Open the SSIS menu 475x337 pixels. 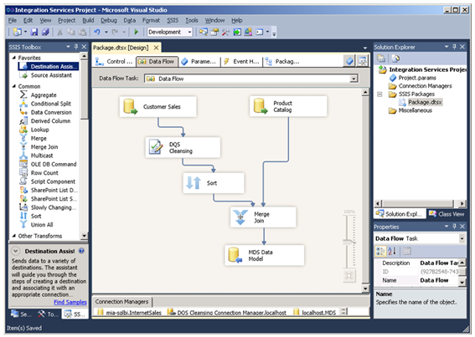click(173, 20)
